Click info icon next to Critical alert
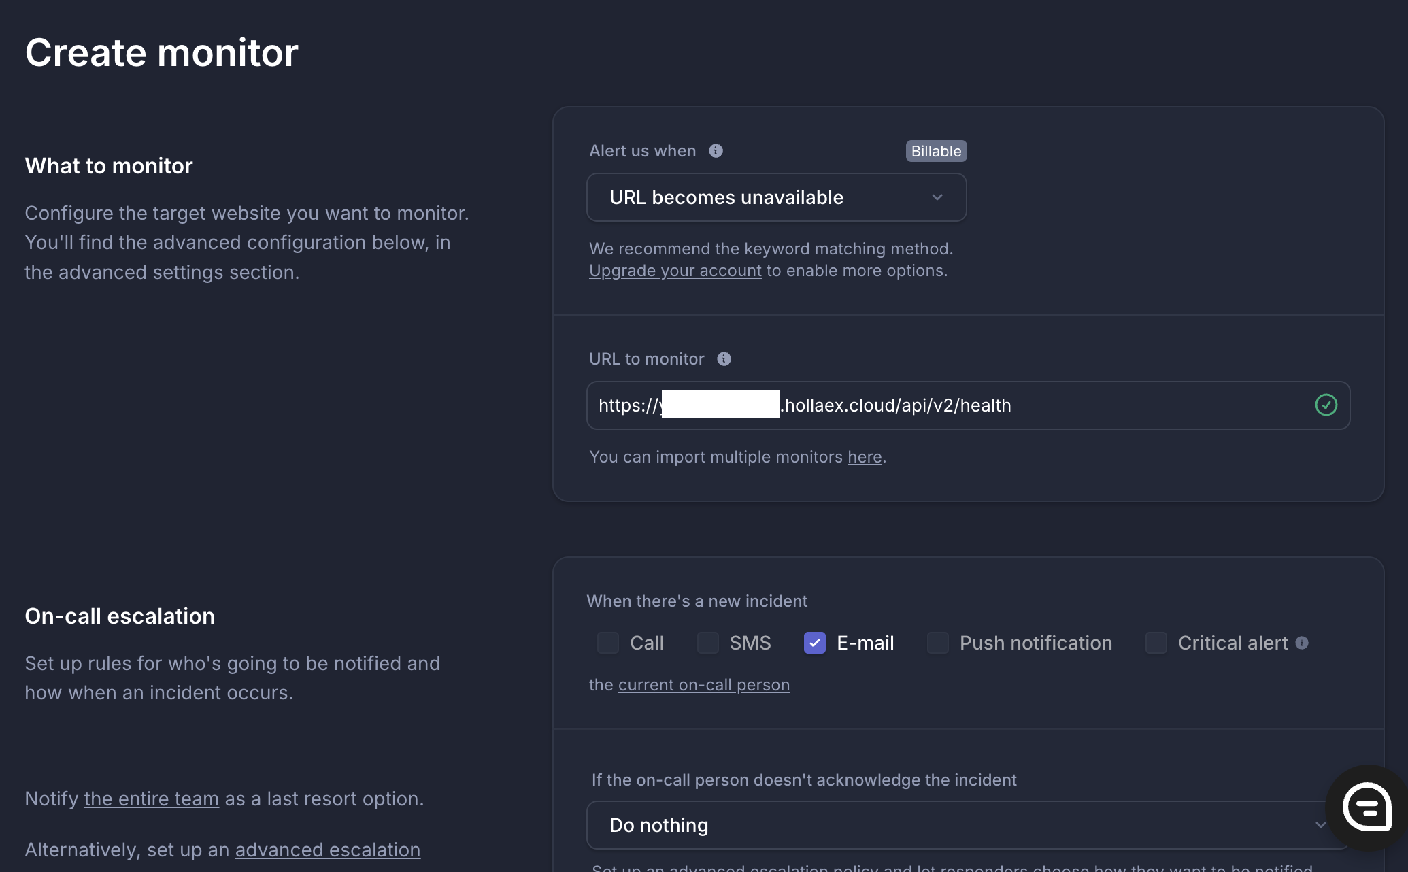 [x=1302, y=643]
